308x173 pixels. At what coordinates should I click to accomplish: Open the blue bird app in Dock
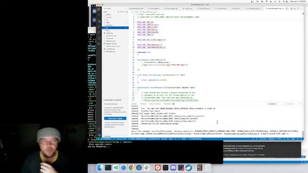pyautogui.click(x=189, y=168)
